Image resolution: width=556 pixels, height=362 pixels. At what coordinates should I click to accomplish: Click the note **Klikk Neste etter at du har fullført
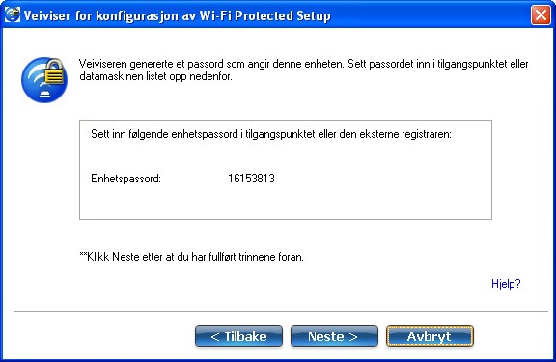click(191, 257)
